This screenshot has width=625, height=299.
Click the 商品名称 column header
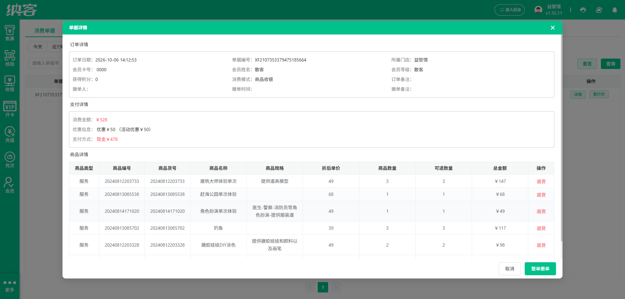coord(218,168)
